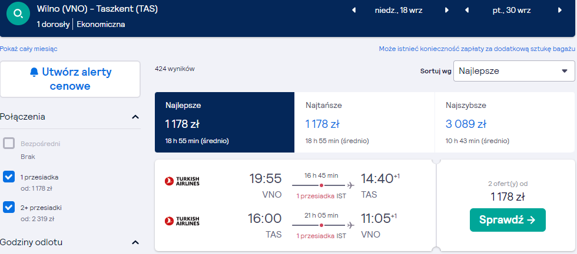The height and width of the screenshot is (254, 577).
Task: Click the 3 089 zł fastest price
Action: [466, 124]
